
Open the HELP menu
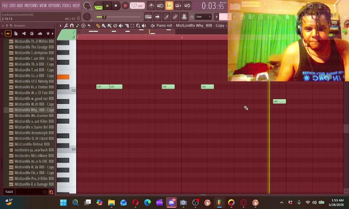(76, 6)
